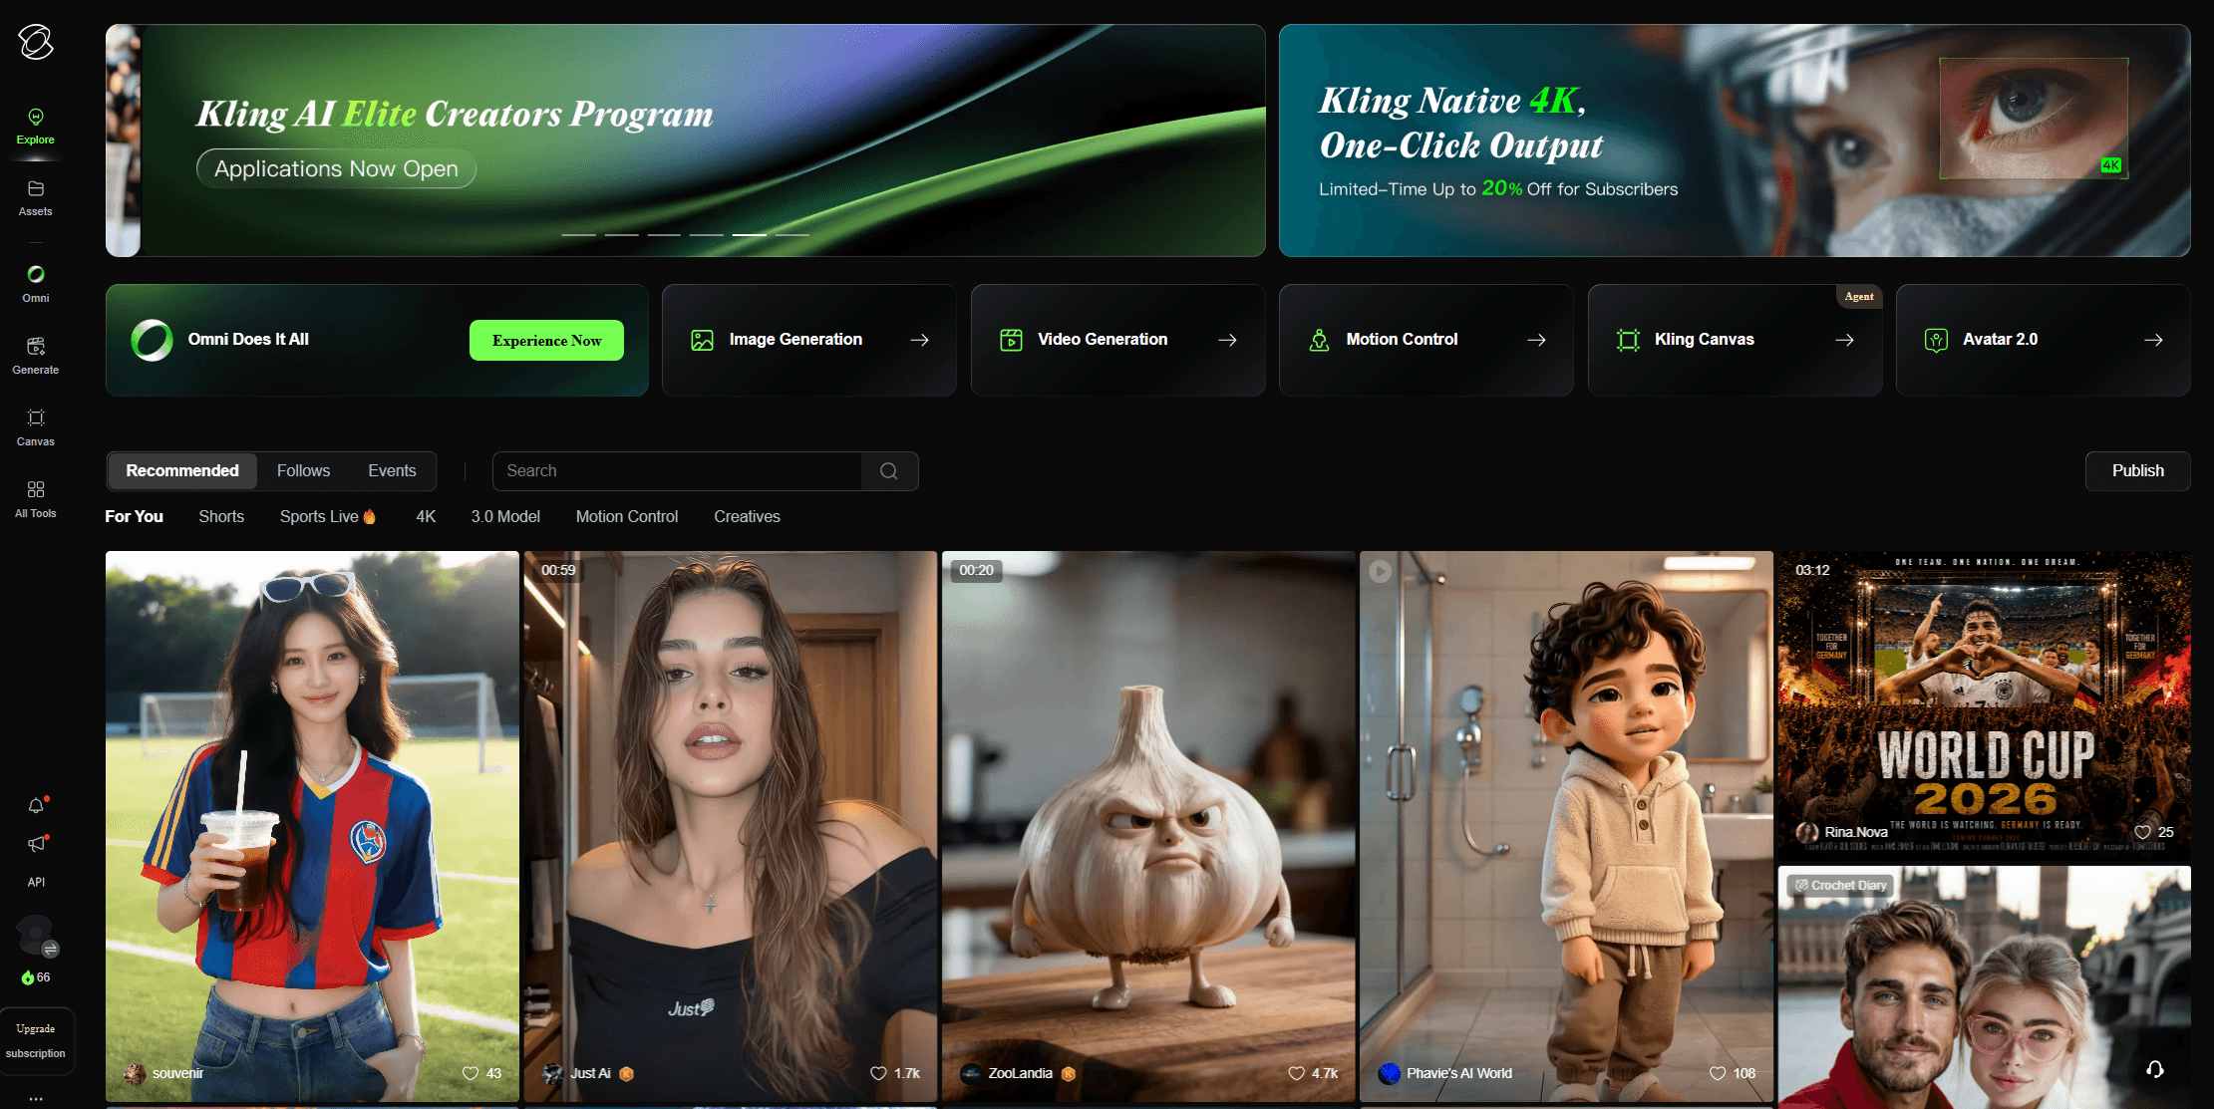Open the Avatar 2.0 card
This screenshot has width=2214, height=1109.
click(2043, 340)
